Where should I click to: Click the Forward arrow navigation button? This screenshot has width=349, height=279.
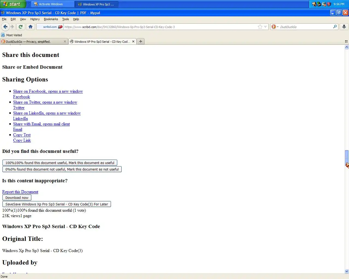click(12, 27)
